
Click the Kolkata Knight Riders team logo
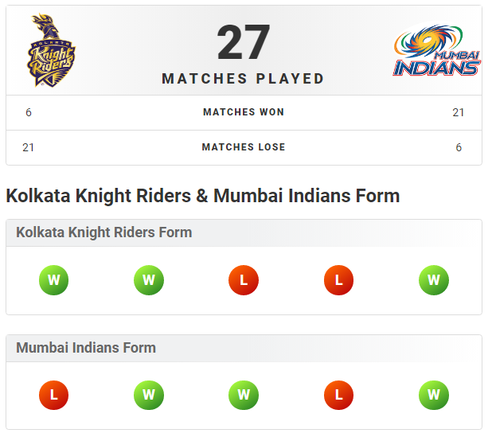pyautogui.click(x=53, y=51)
